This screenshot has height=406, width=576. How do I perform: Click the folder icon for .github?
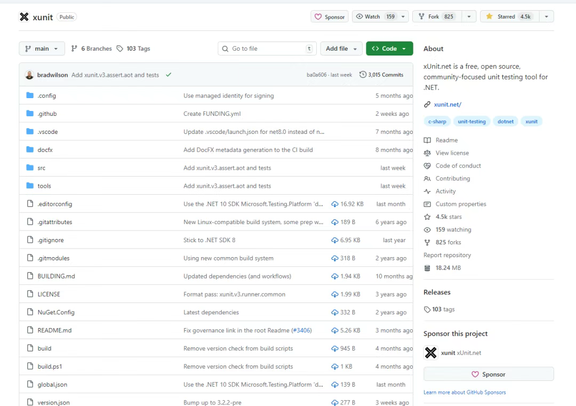click(x=30, y=114)
